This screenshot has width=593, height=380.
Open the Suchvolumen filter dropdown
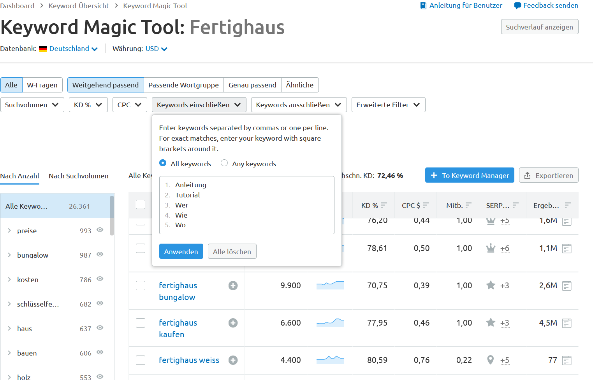pos(32,105)
